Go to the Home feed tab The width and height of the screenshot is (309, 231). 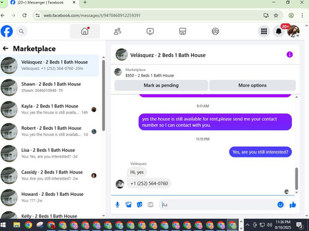click(x=85, y=31)
